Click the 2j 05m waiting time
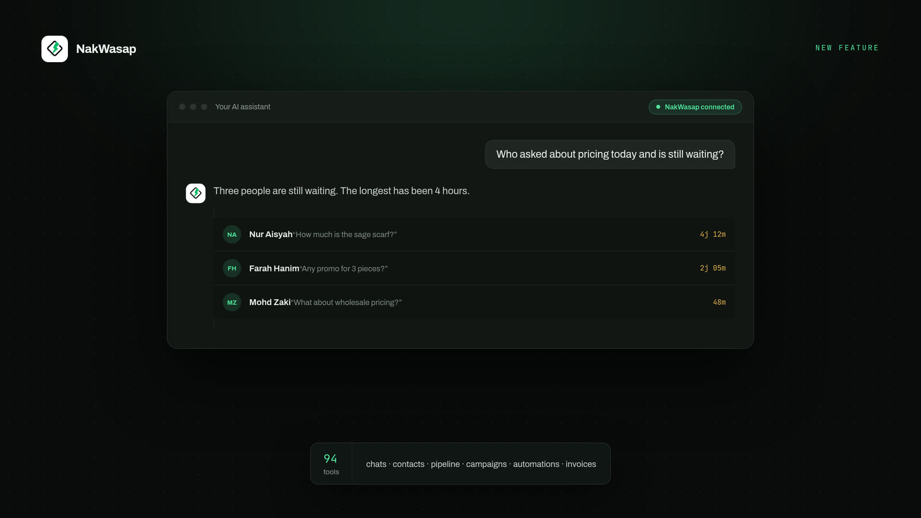The width and height of the screenshot is (921, 518). click(713, 268)
